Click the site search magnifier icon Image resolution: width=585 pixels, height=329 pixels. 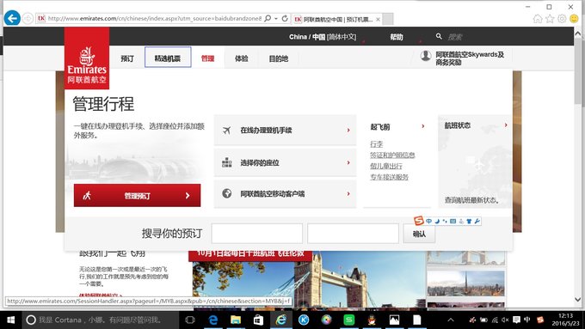(439, 37)
